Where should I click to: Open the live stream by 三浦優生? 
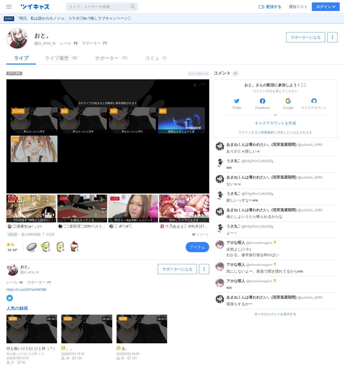tap(31, 209)
